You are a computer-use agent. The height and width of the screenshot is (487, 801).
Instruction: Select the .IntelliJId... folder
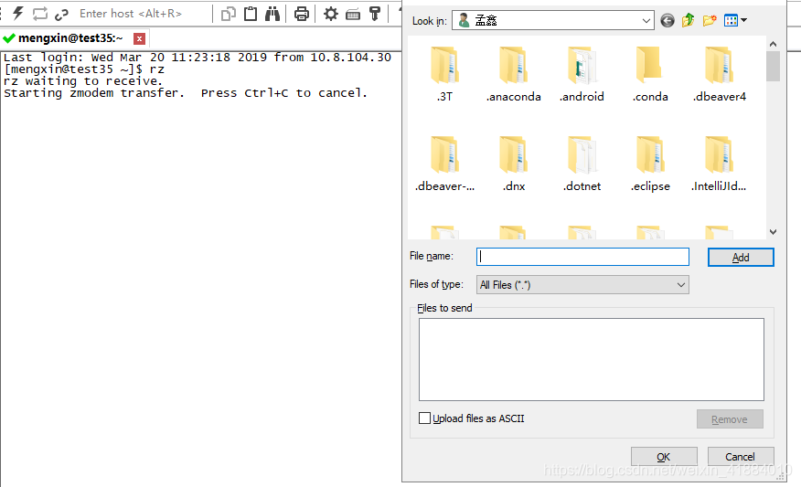tap(720, 164)
